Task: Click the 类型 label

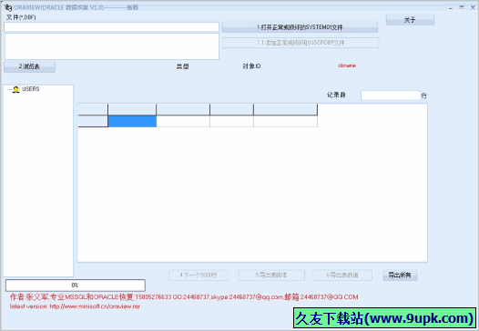Action: pyautogui.click(x=182, y=66)
